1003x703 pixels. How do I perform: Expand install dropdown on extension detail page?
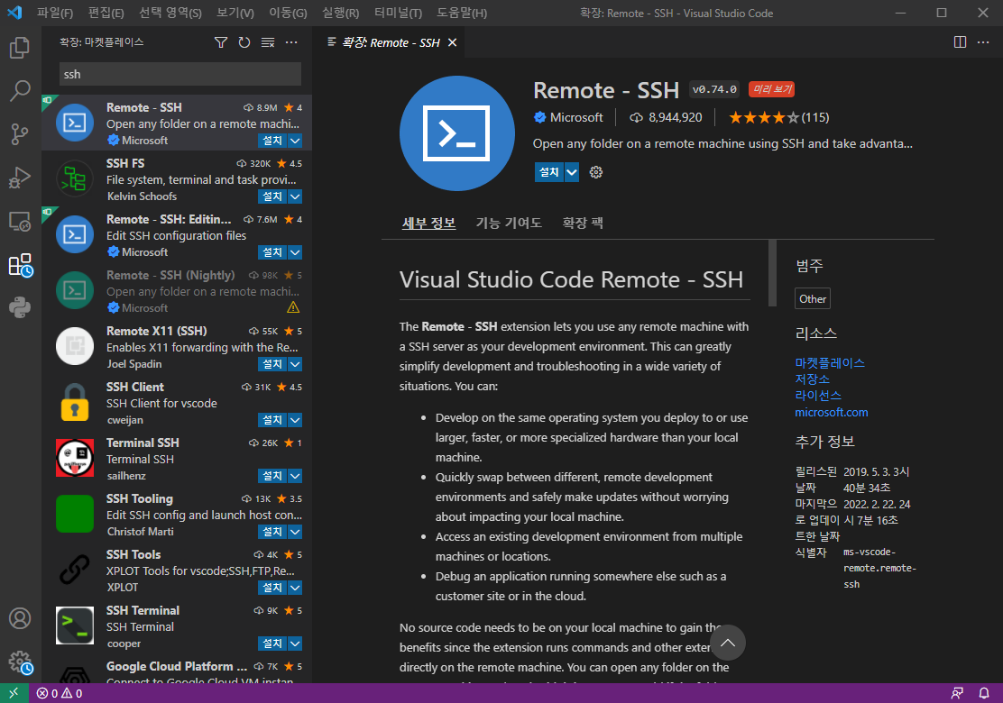point(572,172)
